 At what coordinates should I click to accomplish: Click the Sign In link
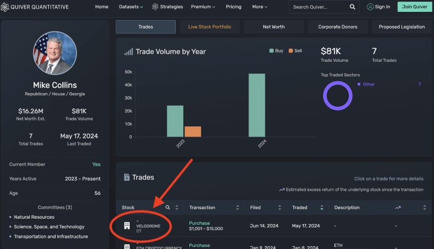(x=382, y=6)
